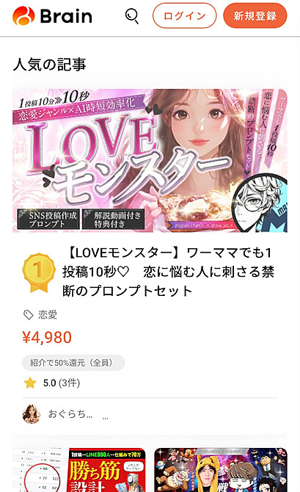Click the 新規登録 signup button

click(255, 15)
